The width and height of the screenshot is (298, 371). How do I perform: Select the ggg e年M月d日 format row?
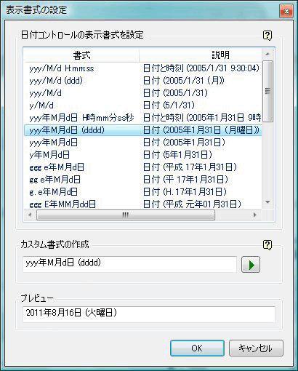click(x=143, y=167)
